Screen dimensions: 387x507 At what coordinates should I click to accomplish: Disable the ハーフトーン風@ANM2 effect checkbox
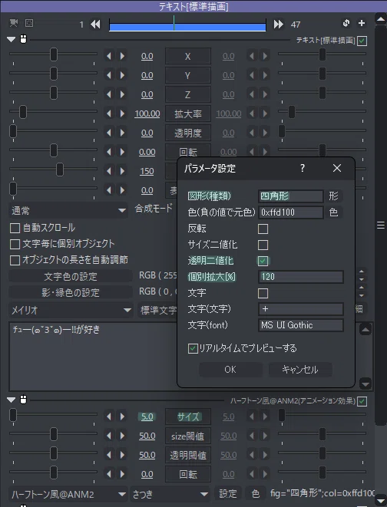pyautogui.click(x=362, y=402)
